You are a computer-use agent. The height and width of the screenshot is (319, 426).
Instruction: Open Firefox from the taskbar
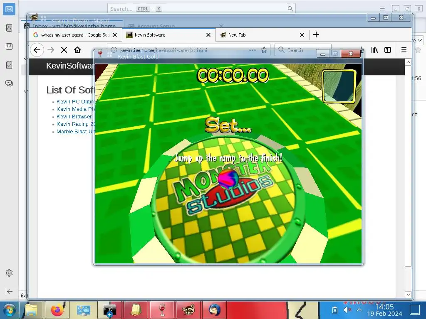(x=57, y=310)
